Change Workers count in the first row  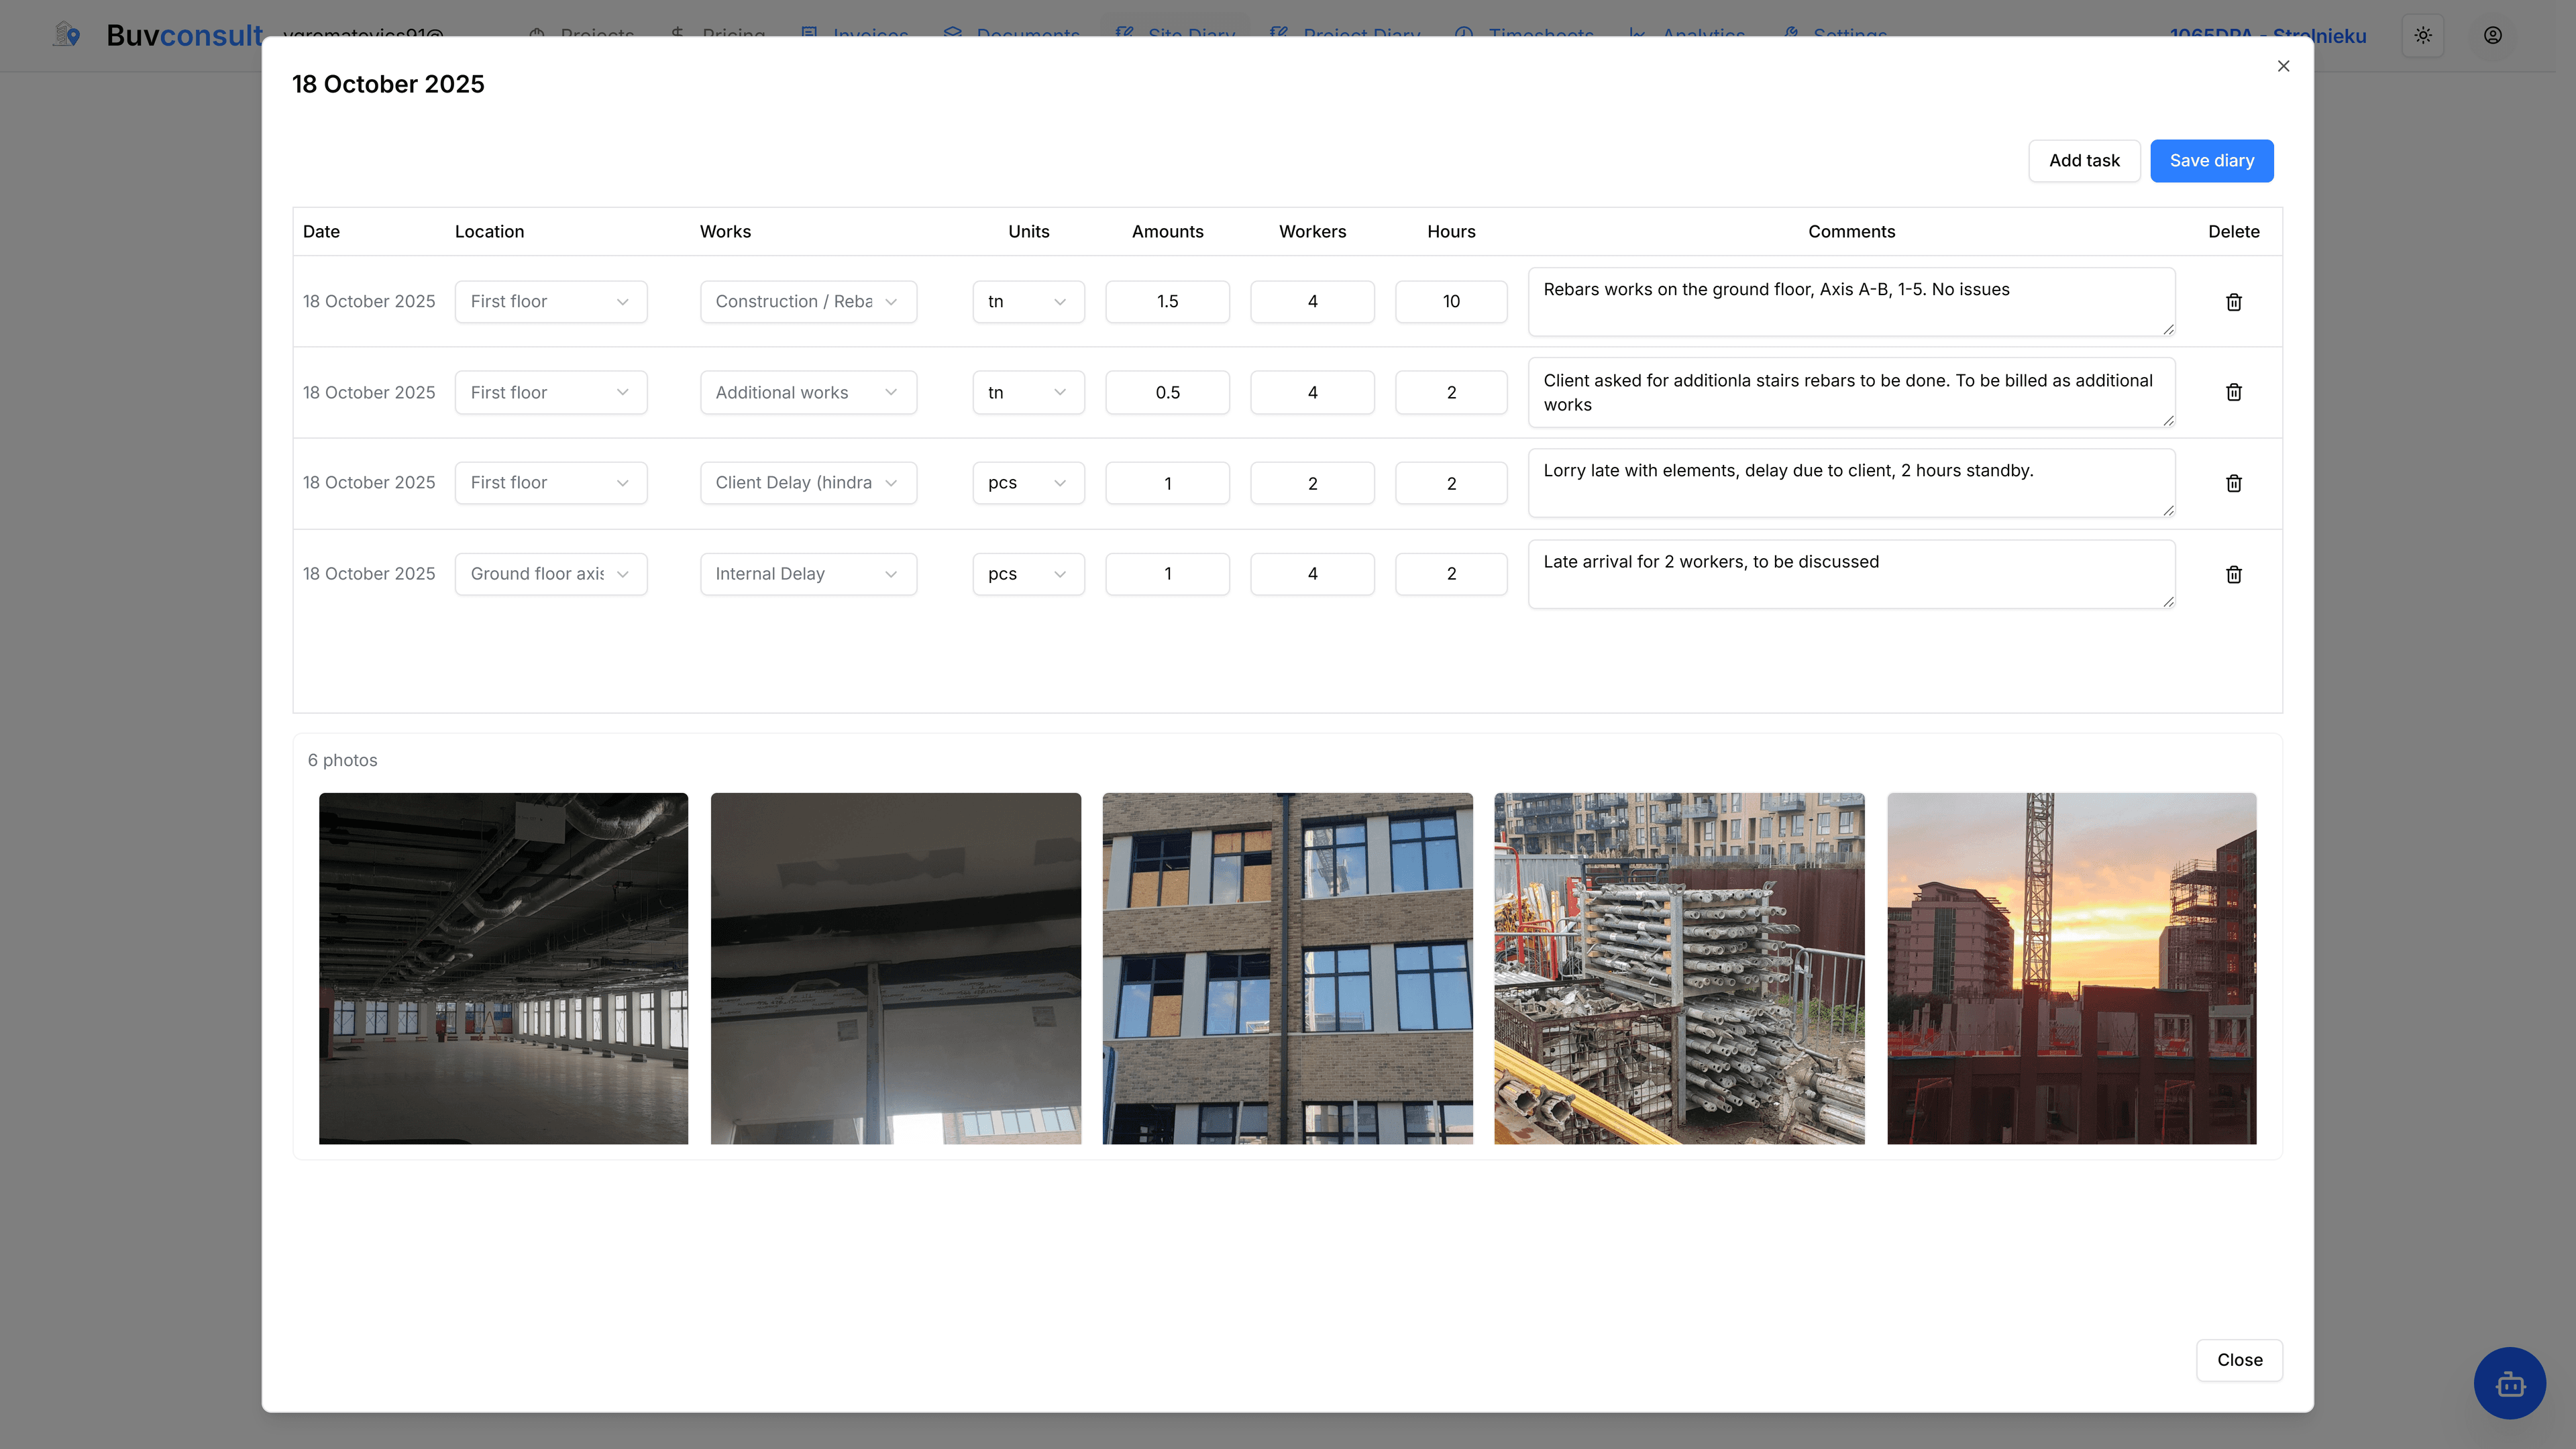pos(1312,301)
